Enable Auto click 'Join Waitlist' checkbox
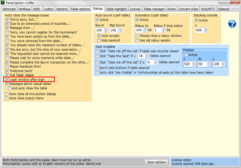This screenshot has height=168, width=241. pyautogui.click(x=97, y=72)
